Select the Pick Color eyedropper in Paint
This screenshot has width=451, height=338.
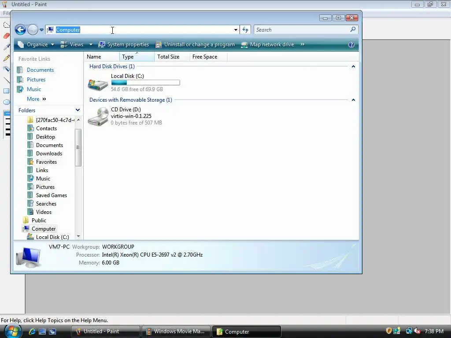tap(6, 47)
